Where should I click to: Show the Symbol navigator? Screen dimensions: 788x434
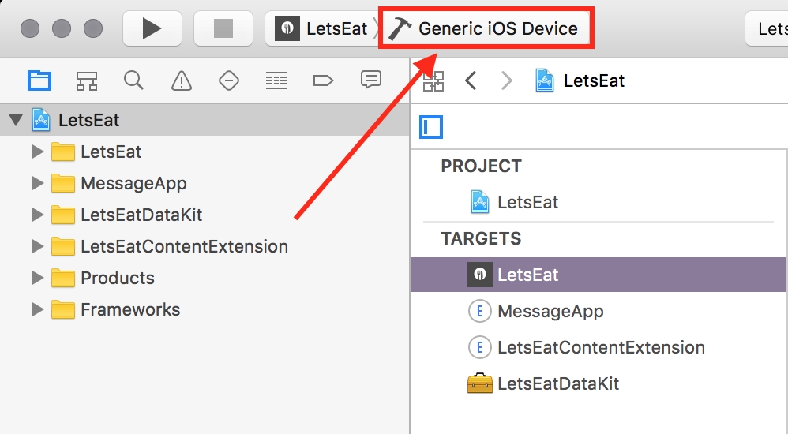(87, 80)
